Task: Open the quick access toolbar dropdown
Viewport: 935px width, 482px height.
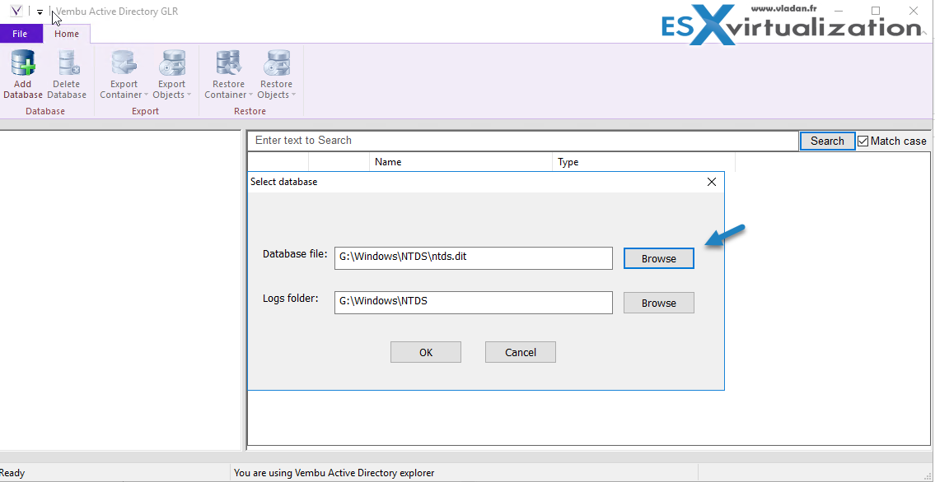Action: tap(40, 12)
